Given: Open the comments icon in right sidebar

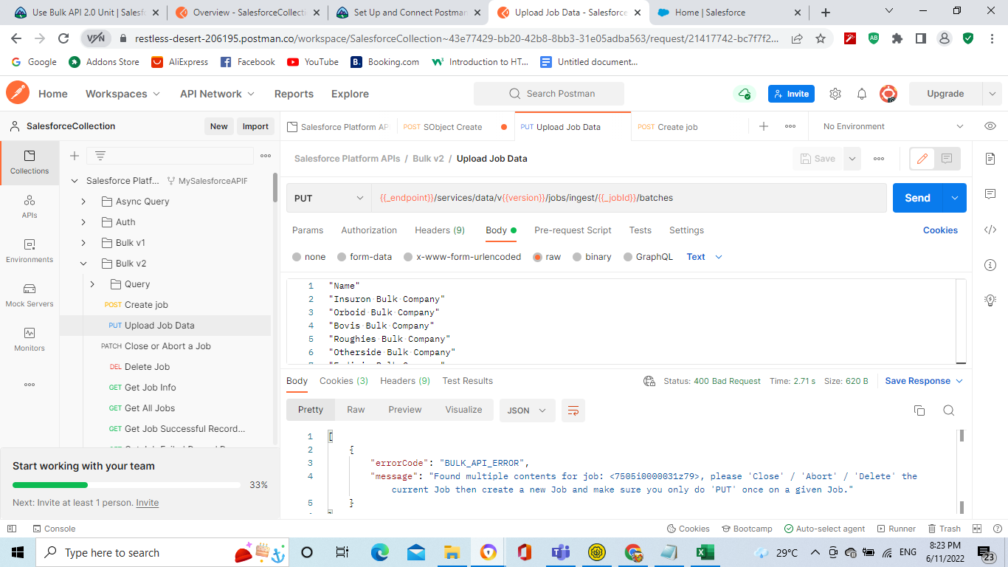Looking at the screenshot, I should pyautogui.click(x=990, y=194).
